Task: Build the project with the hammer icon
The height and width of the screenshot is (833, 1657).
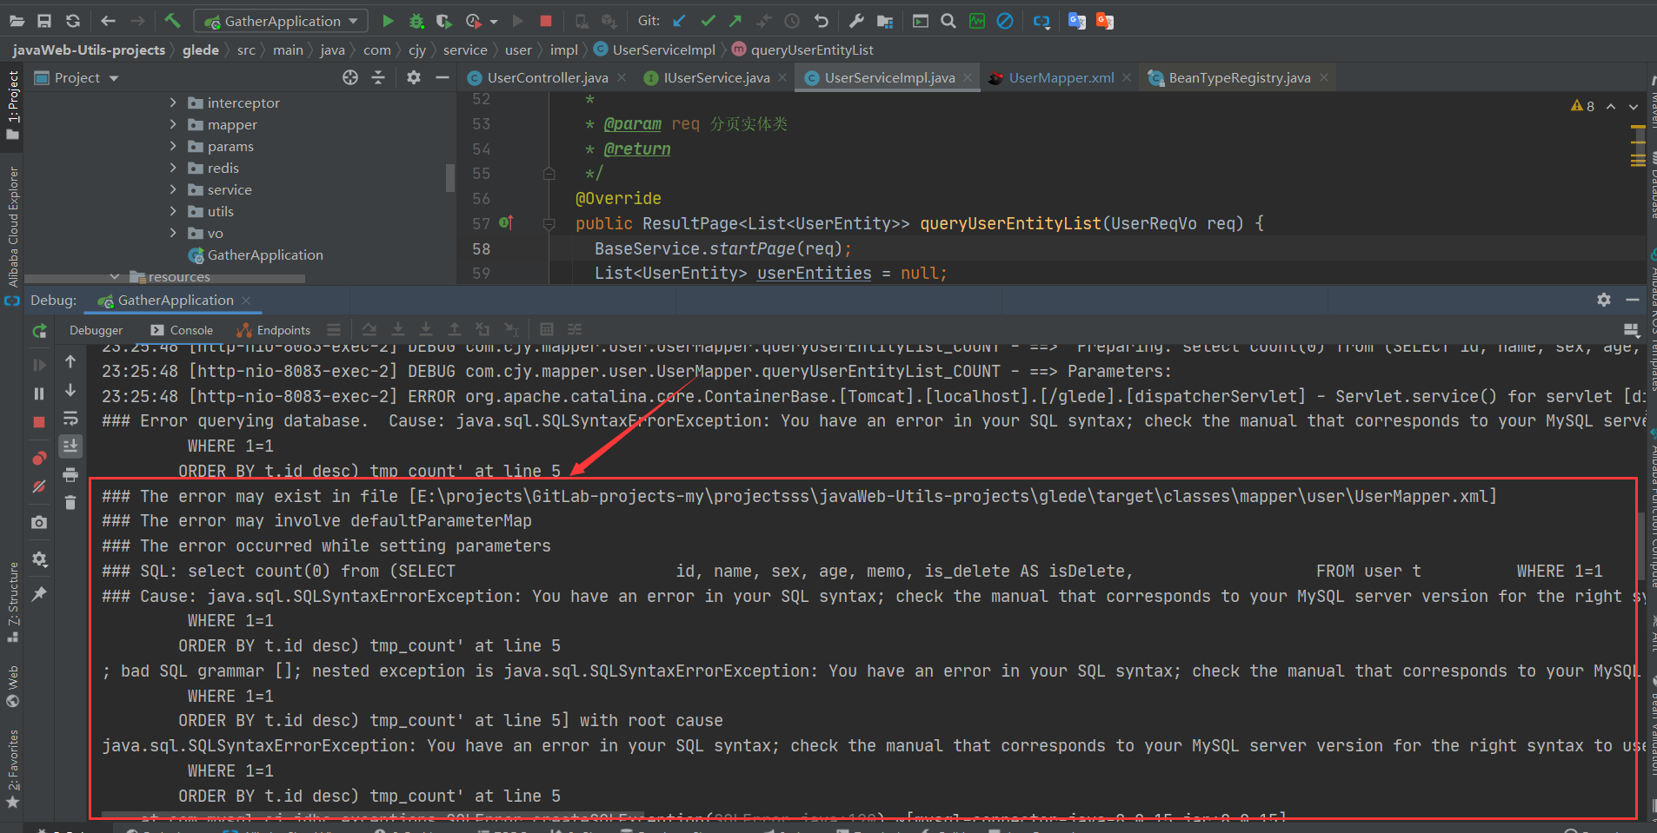Action: pos(172,21)
